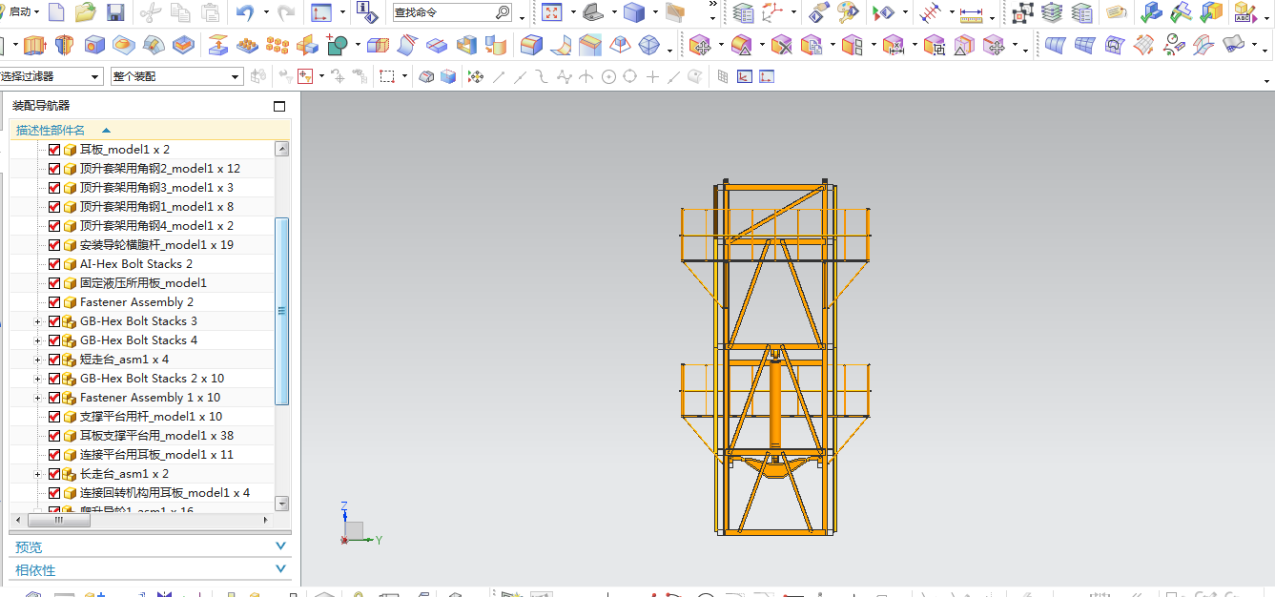Viewport: 1275px width, 597px height.
Task: Toggle checkbox for 耳板支撑平台用_model1 x 38
Action: [x=54, y=436]
